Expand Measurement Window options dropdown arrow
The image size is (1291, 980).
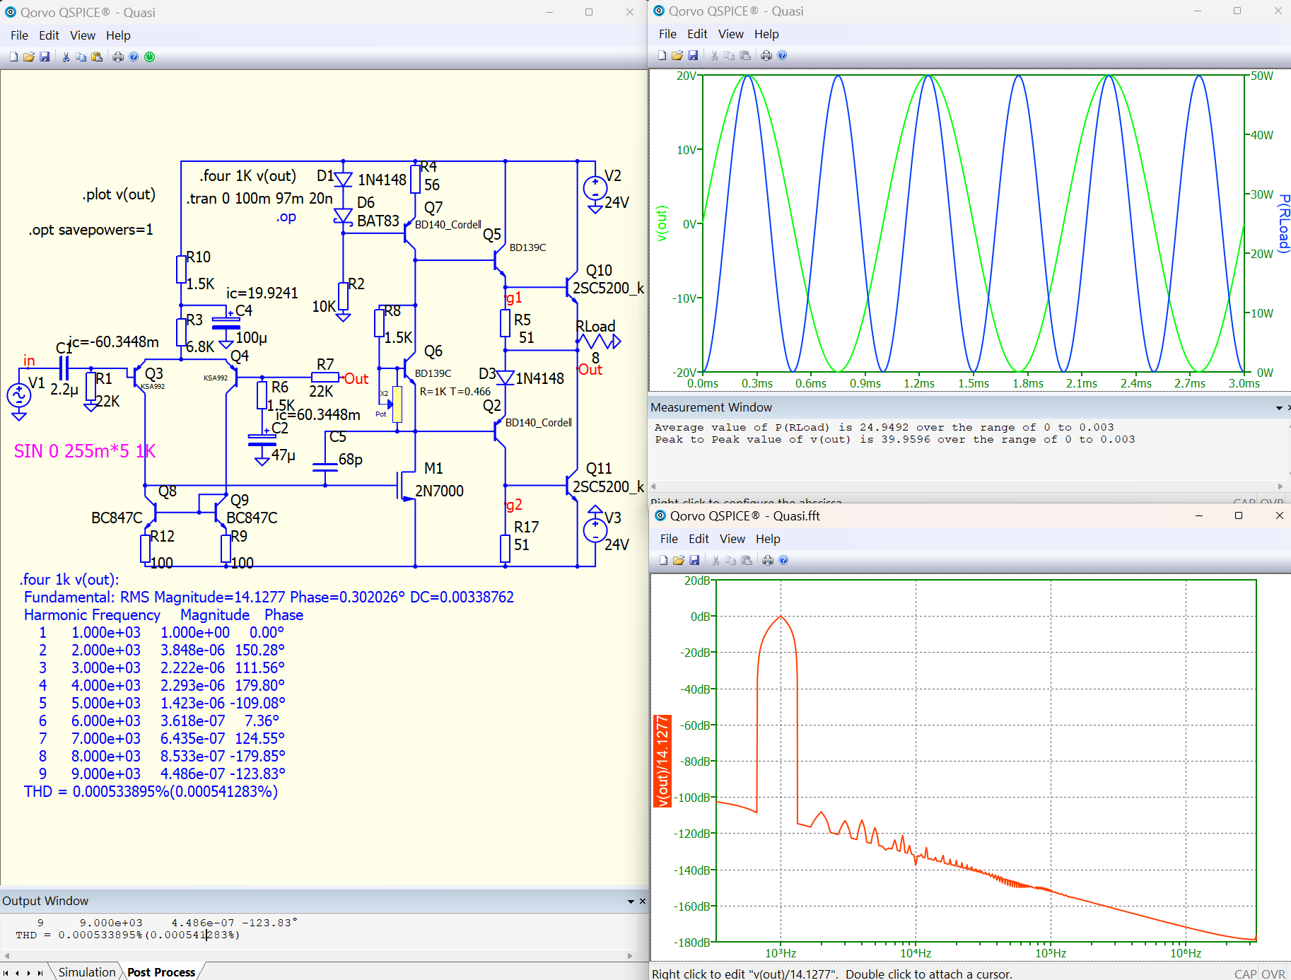click(x=1278, y=408)
